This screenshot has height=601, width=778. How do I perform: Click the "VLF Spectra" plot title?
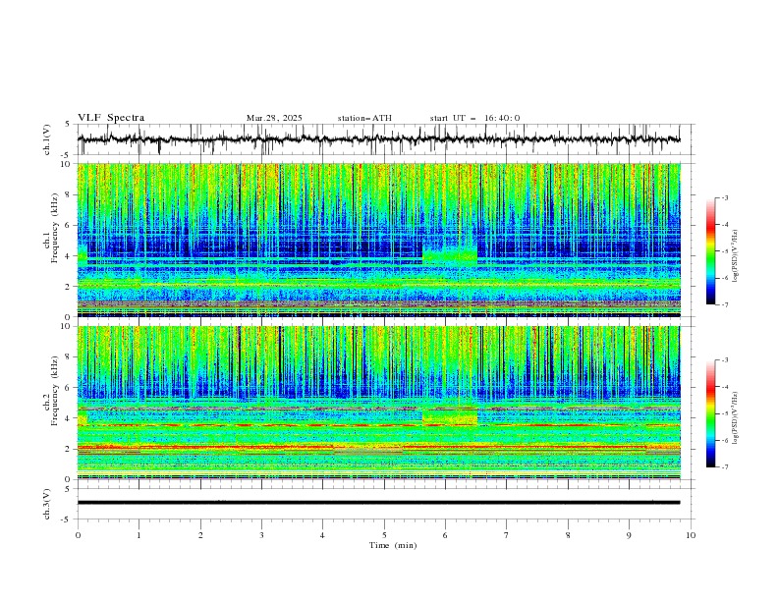tap(111, 118)
